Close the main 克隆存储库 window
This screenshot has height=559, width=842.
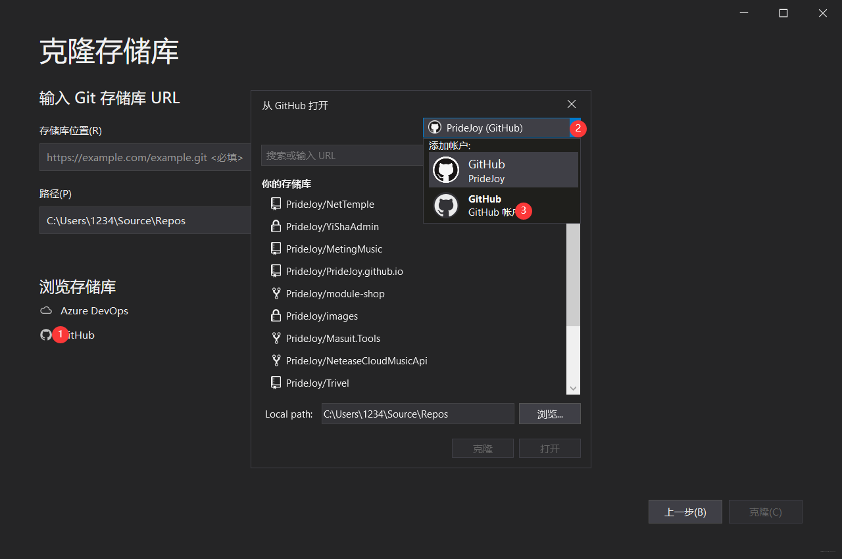coord(823,13)
